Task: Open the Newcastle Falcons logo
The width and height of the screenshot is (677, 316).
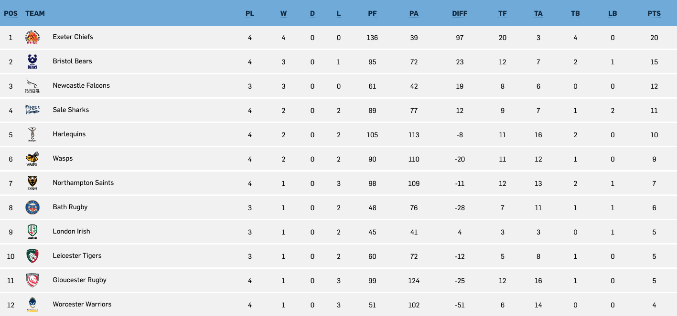Action: 32,86
